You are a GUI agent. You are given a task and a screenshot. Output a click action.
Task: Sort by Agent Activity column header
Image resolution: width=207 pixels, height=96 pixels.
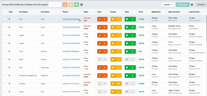click(x=174, y=12)
